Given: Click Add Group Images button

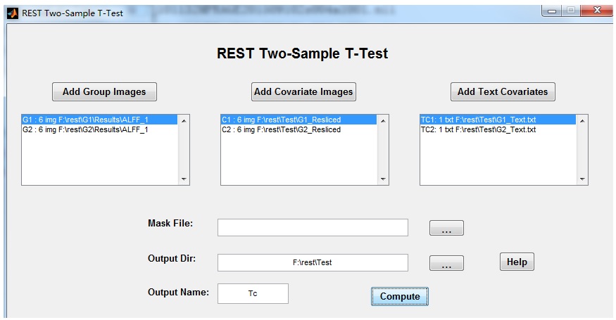Looking at the screenshot, I should 104,92.
